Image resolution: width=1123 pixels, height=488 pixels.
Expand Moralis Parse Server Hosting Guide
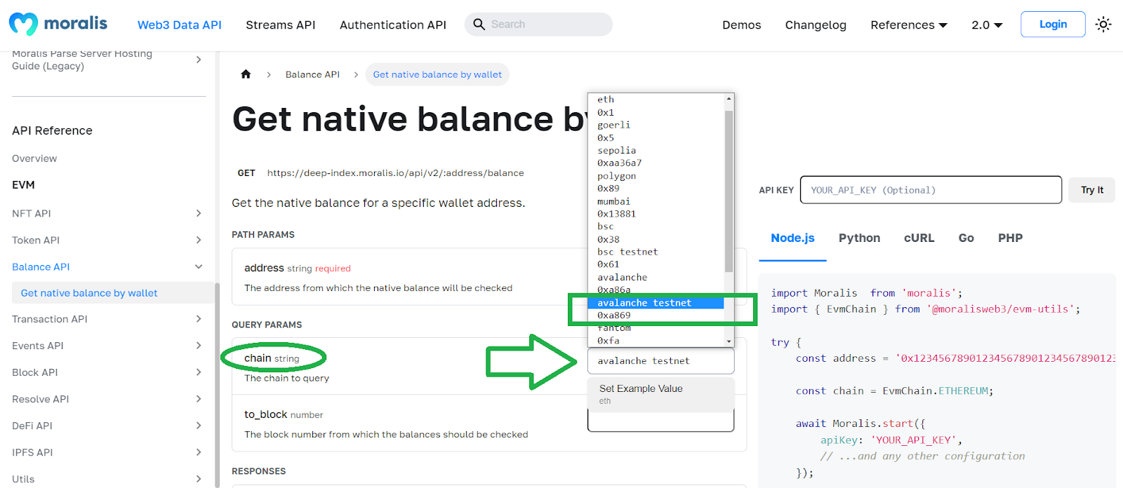199,60
